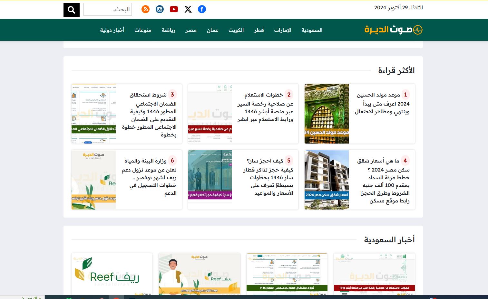Open the Reef ريف logo news card
488x299 pixels.
point(112,274)
